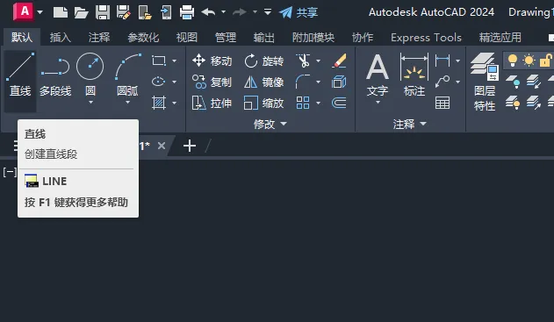Choose the hatch fill tool
The height and width of the screenshot is (322, 554).
(x=159, y=104)
